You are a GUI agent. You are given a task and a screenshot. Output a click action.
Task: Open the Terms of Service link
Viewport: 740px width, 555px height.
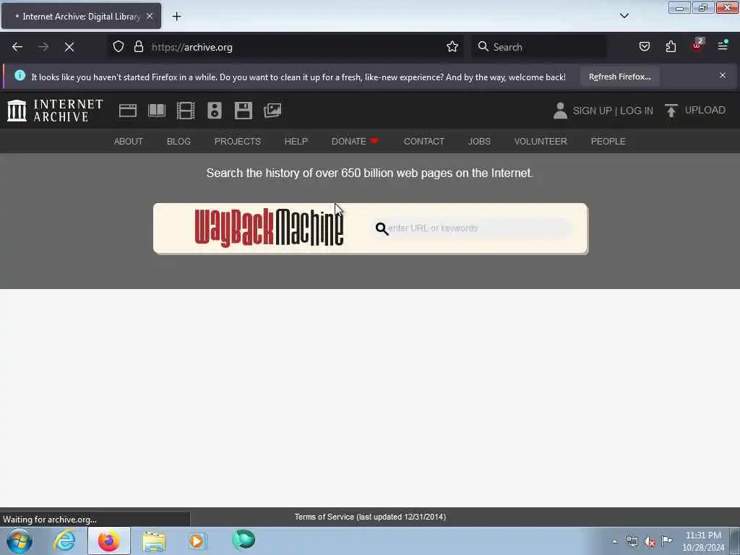[x=370, y=517]
